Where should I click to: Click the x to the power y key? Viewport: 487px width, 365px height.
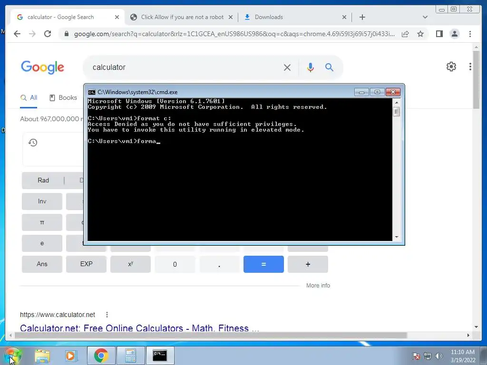(x=130, y=264)
